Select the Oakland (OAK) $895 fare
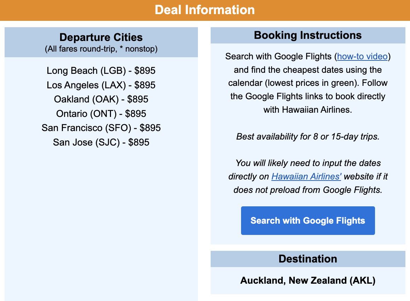Screen dimensions: 410x301 (x=101, y=99)
